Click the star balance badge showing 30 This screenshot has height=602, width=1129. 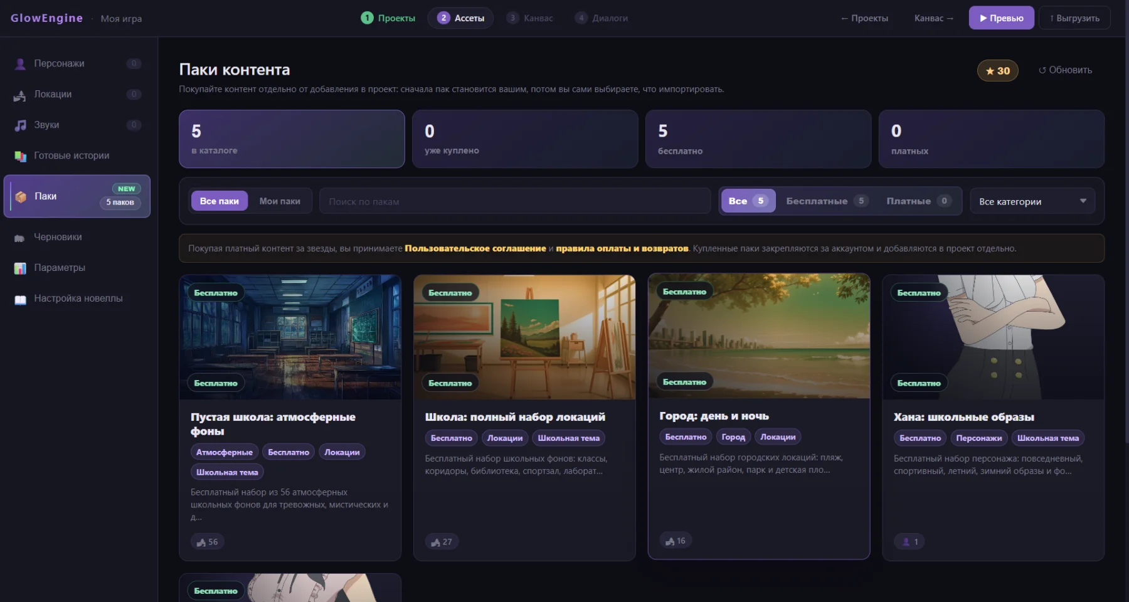(x=997, y=71)
